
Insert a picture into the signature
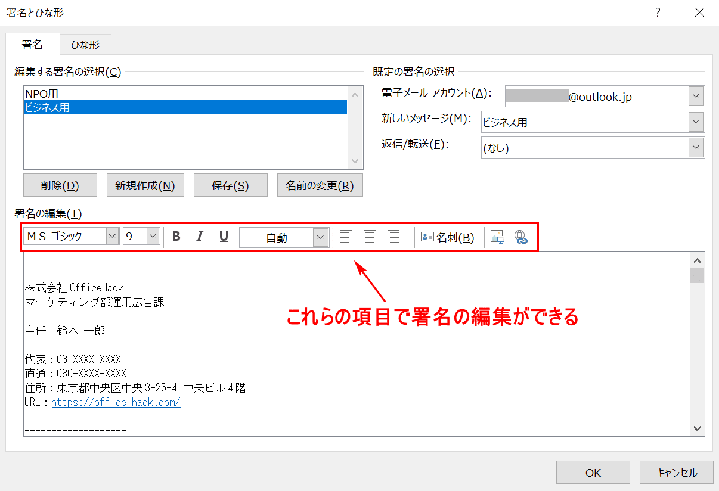[497, 237]
